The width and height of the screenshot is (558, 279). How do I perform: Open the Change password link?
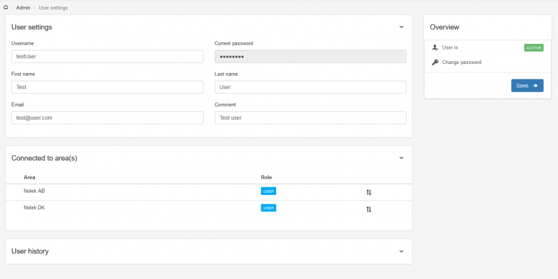pyautogui.click(x=462, y=63)
